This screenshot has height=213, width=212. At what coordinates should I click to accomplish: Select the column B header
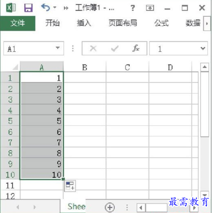(85, 67)
